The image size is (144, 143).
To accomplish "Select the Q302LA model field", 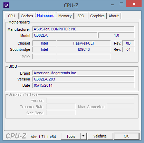I will point(65,35).
